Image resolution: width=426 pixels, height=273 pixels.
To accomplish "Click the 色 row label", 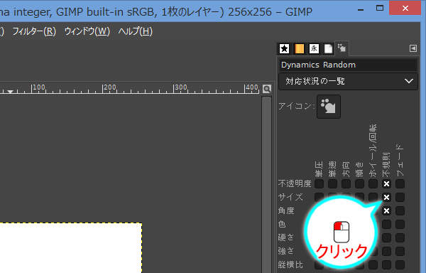I will [x=282, y=225].
